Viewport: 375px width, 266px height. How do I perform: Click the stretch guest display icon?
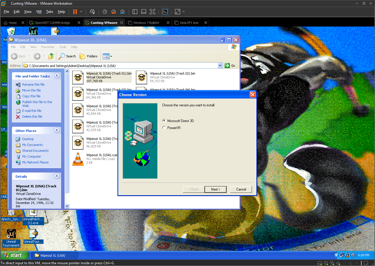coord(178,12)
